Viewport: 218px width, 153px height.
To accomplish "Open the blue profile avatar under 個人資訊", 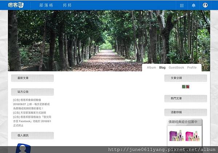I will (23, 148).
